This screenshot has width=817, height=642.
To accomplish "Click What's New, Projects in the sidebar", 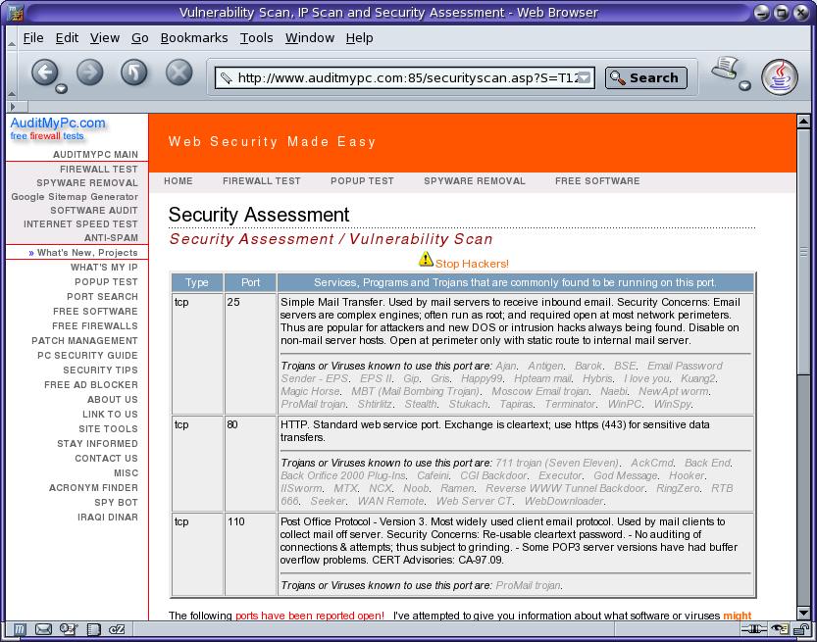I will pyautogui.click(x=87, y=253).
